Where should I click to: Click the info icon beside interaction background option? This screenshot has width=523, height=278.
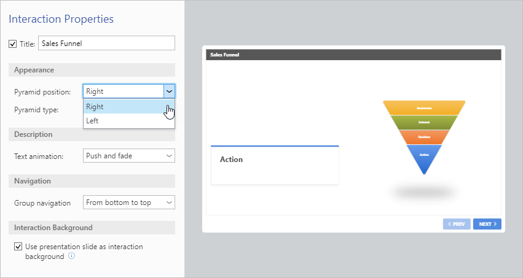pos(72,256)
